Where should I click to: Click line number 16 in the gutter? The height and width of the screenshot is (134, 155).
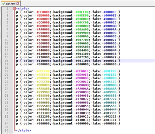point(7,61)
